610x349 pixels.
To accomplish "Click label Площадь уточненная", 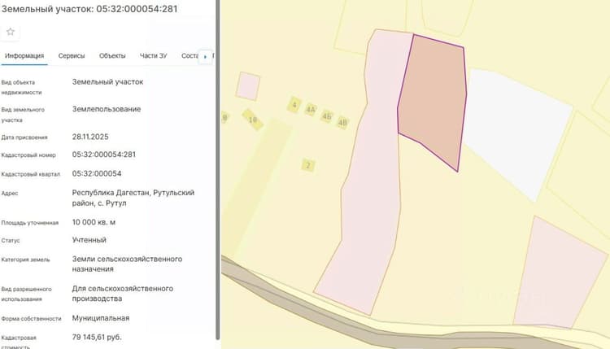I will tap(30, 223).
